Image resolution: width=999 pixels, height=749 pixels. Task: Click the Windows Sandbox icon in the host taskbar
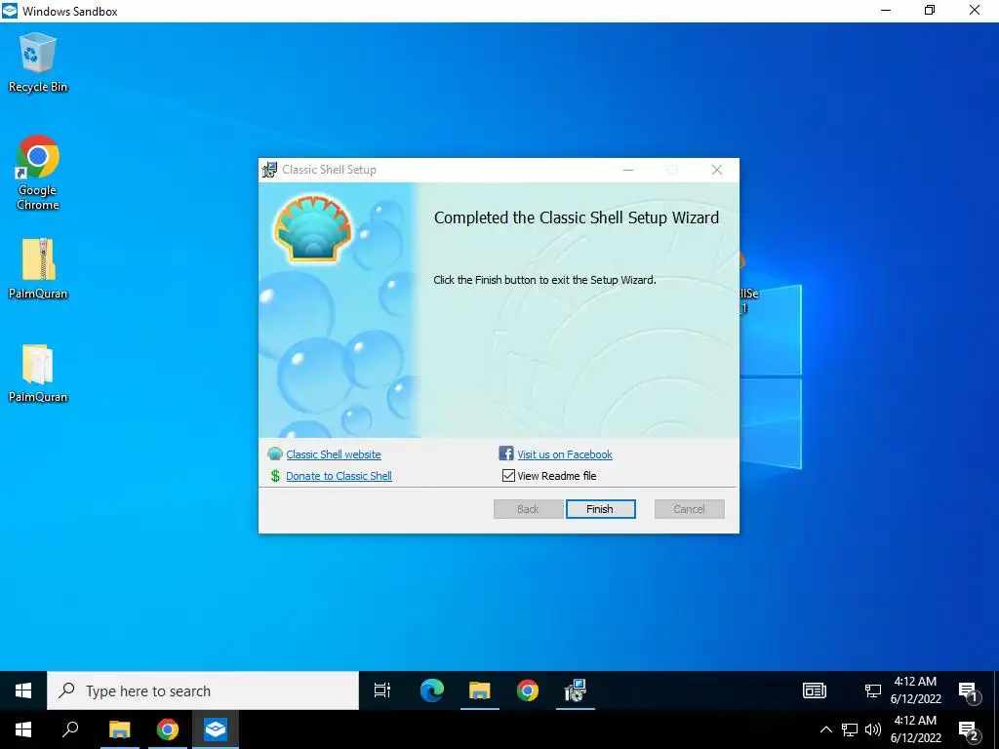pyautogui.click(x=216, y=729)
